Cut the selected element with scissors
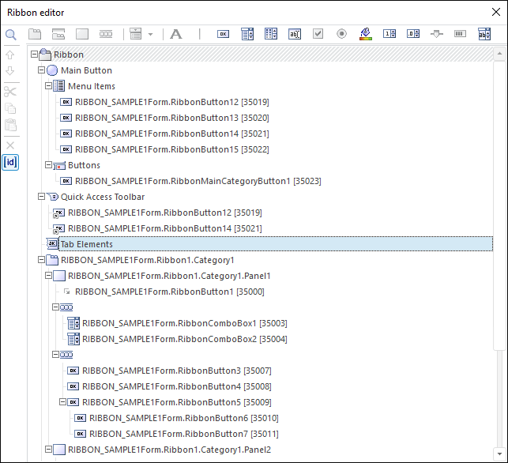The height and width of the screenshot is (463, 508). point(10,92)
